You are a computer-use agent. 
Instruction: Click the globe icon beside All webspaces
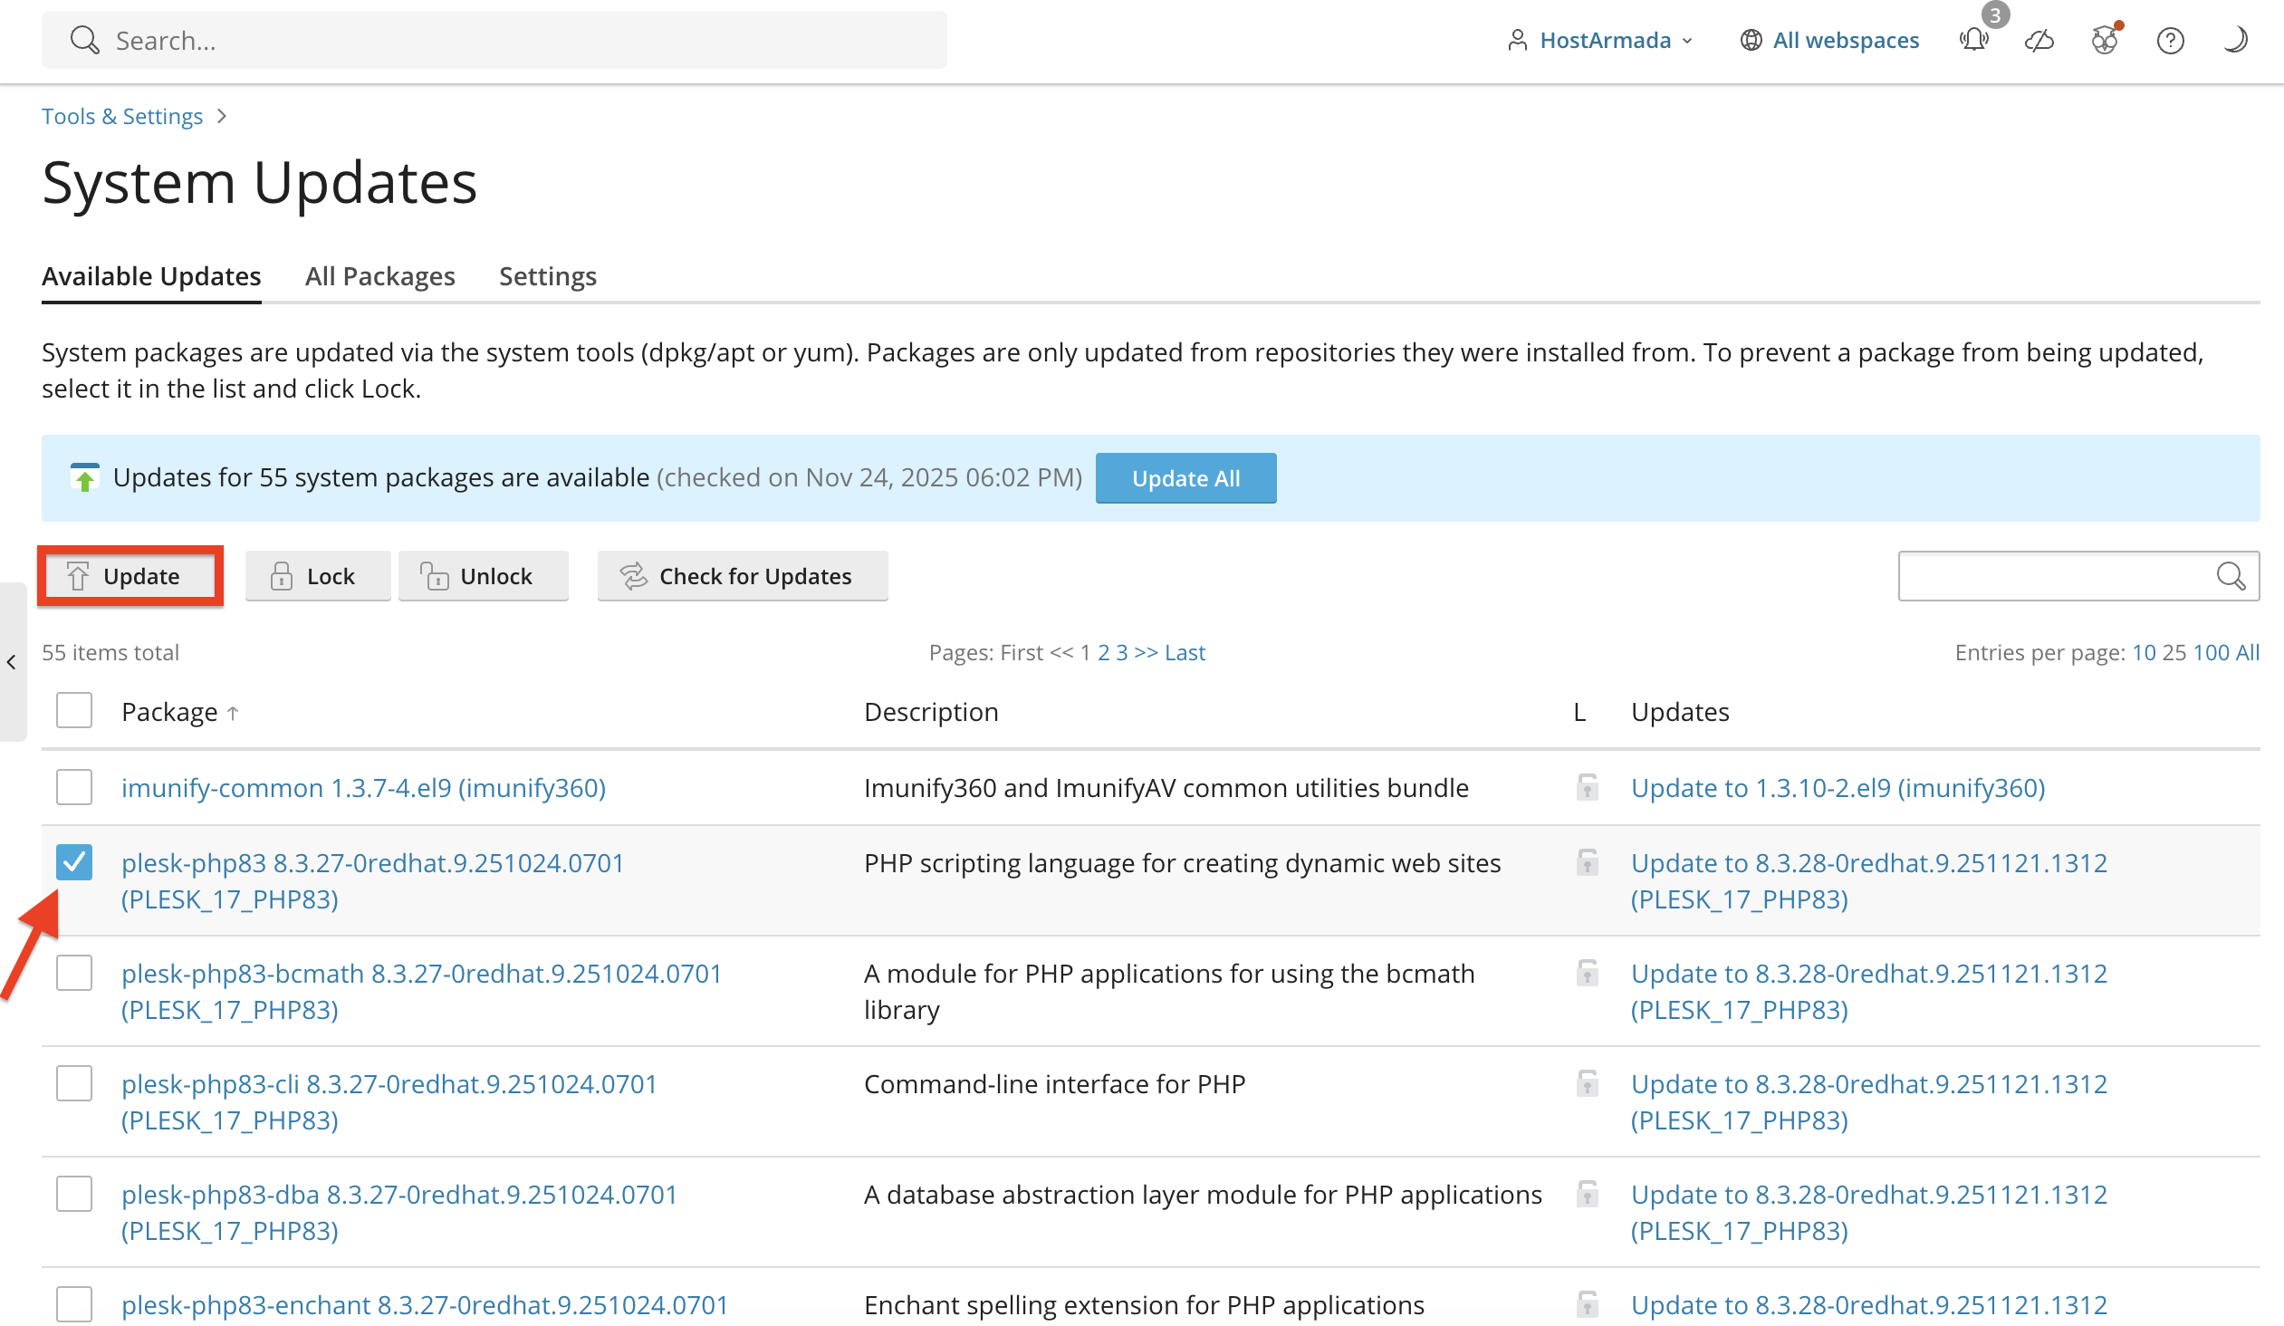click(x=1751, y=40)
